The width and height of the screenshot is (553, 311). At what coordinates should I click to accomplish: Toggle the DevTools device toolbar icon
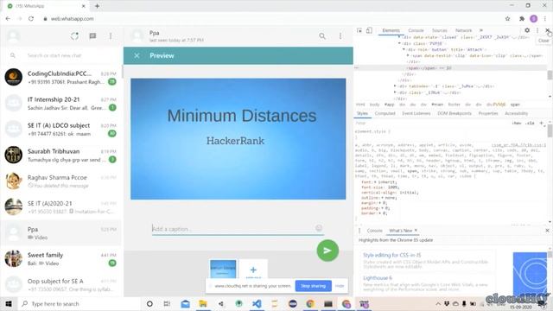[x=369, y=30]
